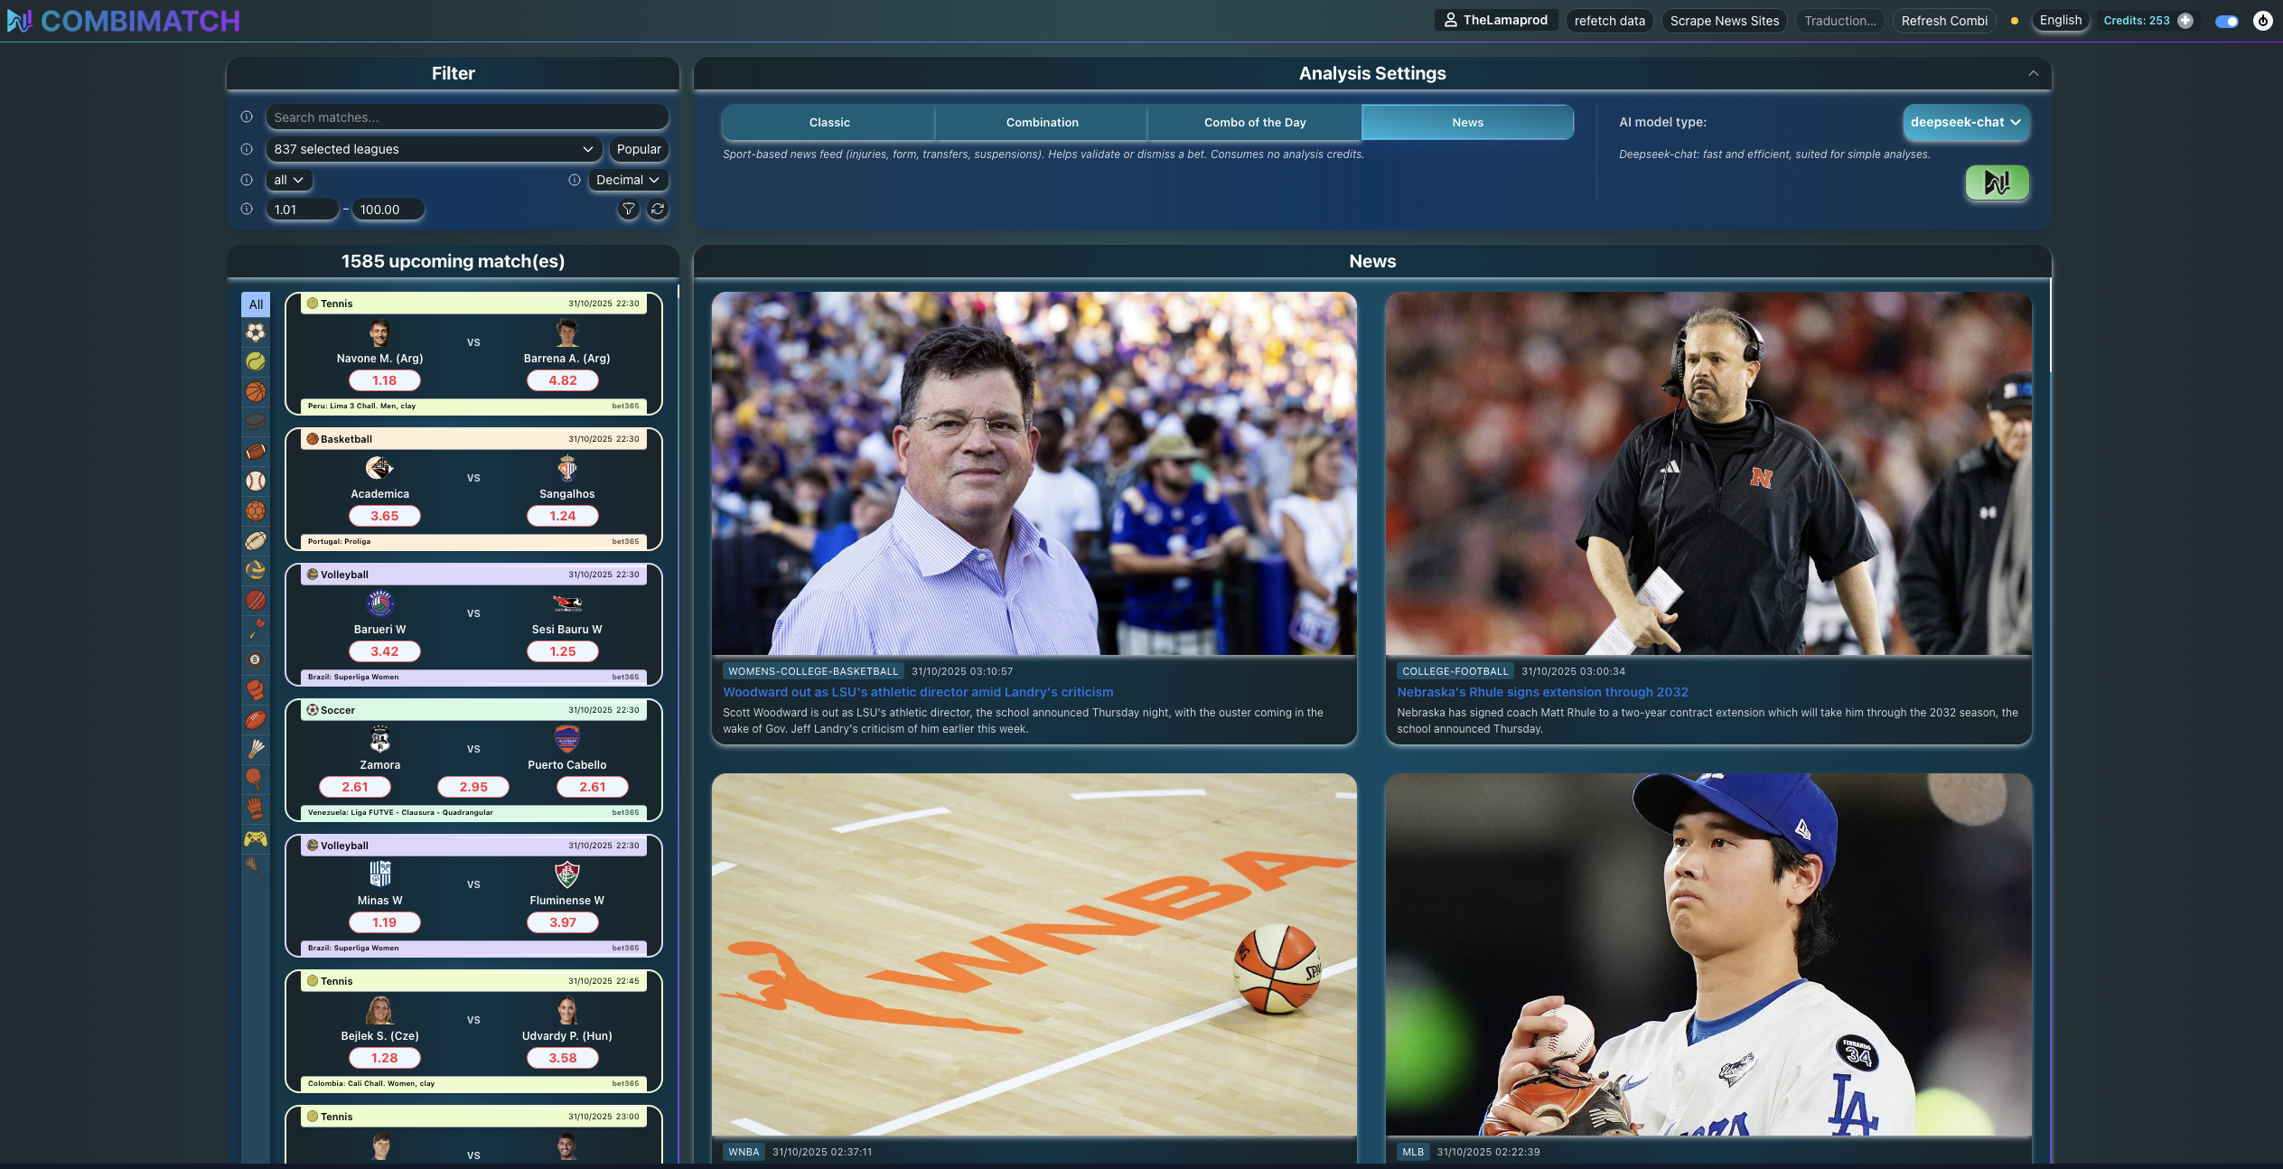Select the baseball sport filter
Viewport: 2283px width, 1169px height.
point(256,482)
